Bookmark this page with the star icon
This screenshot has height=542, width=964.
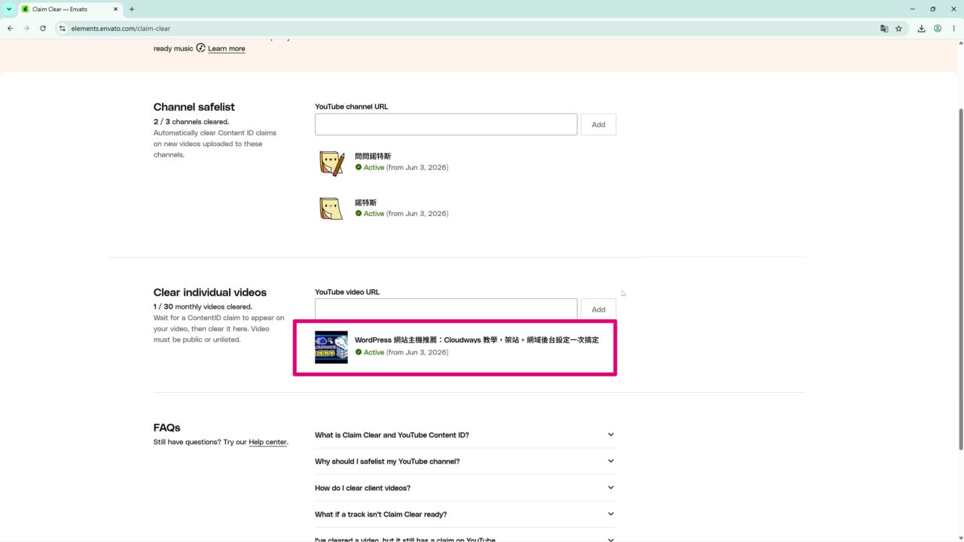(x=898, y=29)
